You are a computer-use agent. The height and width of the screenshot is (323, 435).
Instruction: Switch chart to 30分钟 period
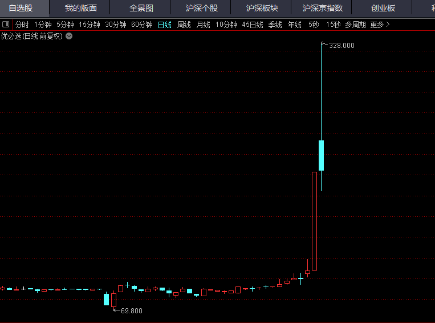coord(116,25)
